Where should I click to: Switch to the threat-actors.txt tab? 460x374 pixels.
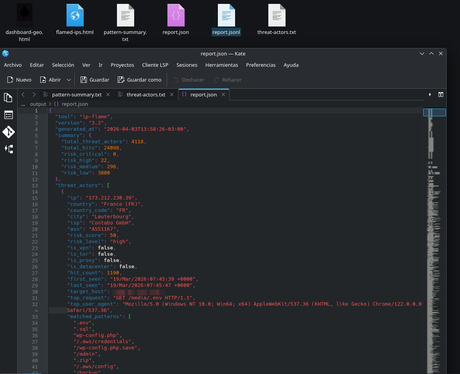coord(146,94)
